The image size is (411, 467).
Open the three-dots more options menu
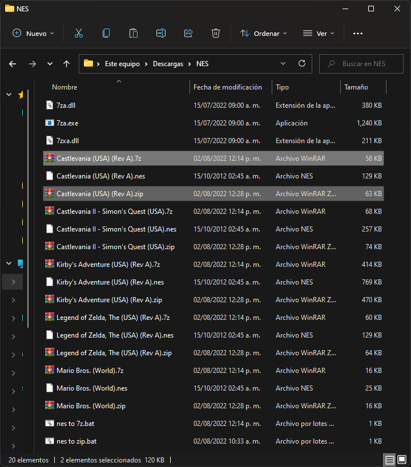(358, 33)
